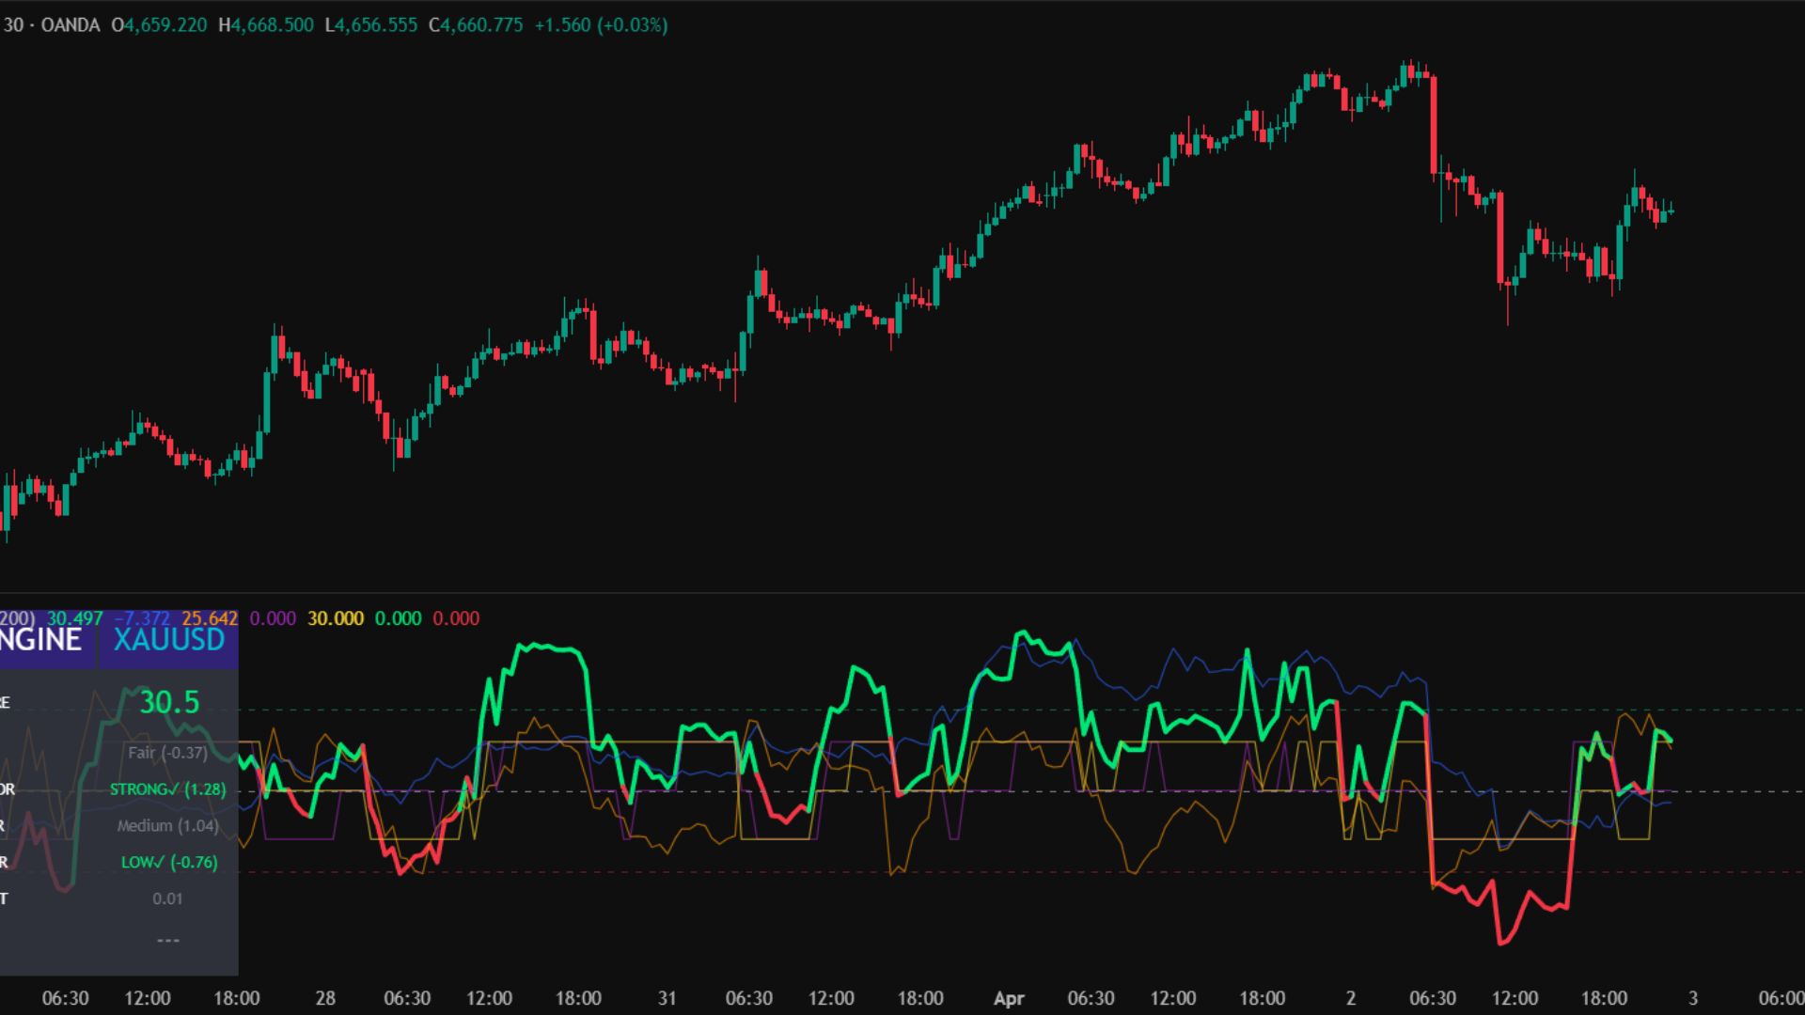Click the Low price value 4,656.555

coord(376,25)
